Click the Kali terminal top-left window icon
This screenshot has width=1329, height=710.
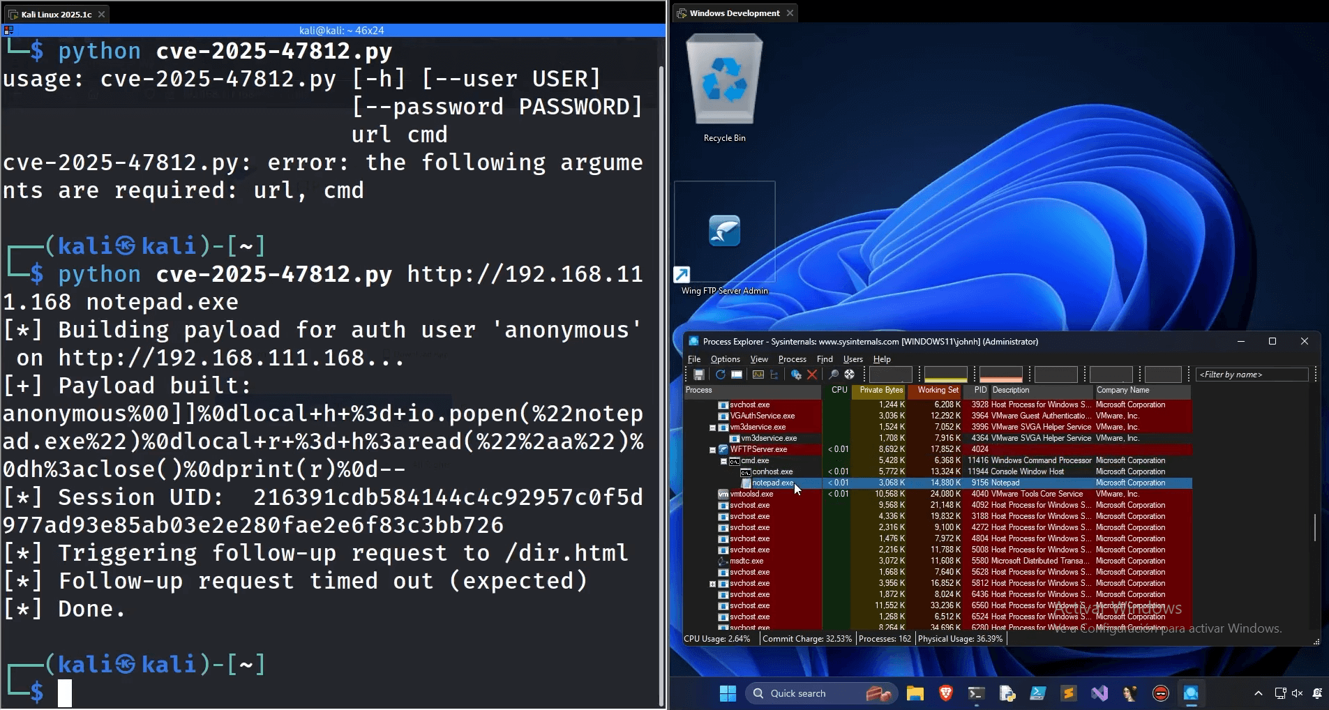[8, 30]
